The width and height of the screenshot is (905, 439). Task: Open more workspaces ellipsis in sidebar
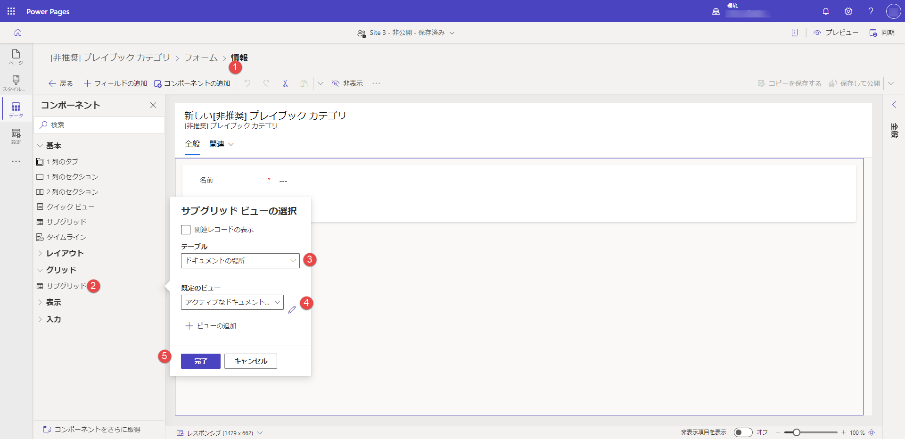16,161
